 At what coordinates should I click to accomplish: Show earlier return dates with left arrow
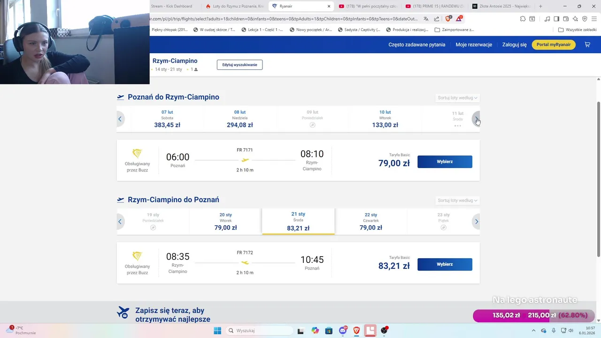(x=120, y=222)
